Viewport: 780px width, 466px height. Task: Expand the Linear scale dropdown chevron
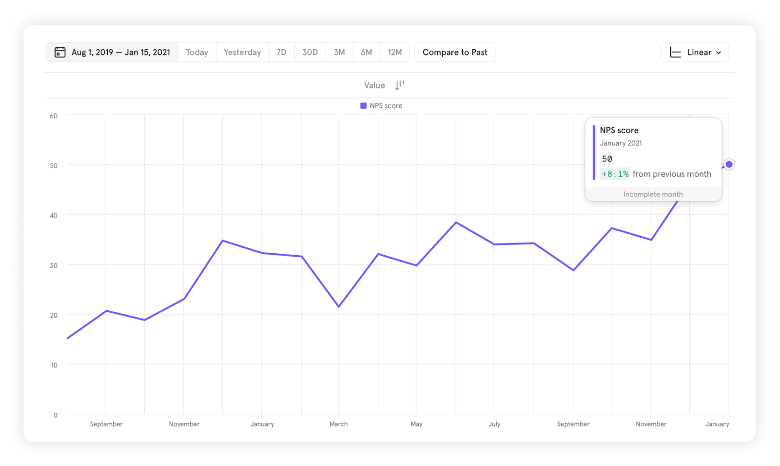719,53
